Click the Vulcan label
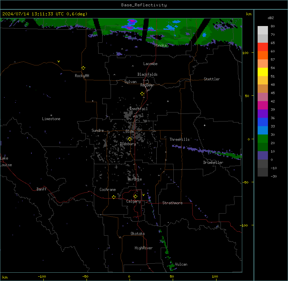This screenshot has height=281, width=288. coord(181,264)
